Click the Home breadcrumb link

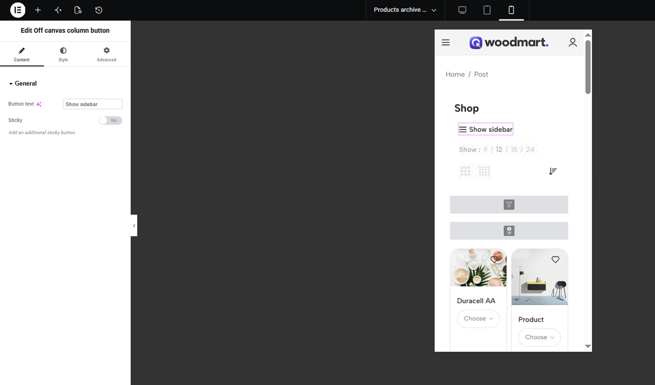[x=455, y=74]
